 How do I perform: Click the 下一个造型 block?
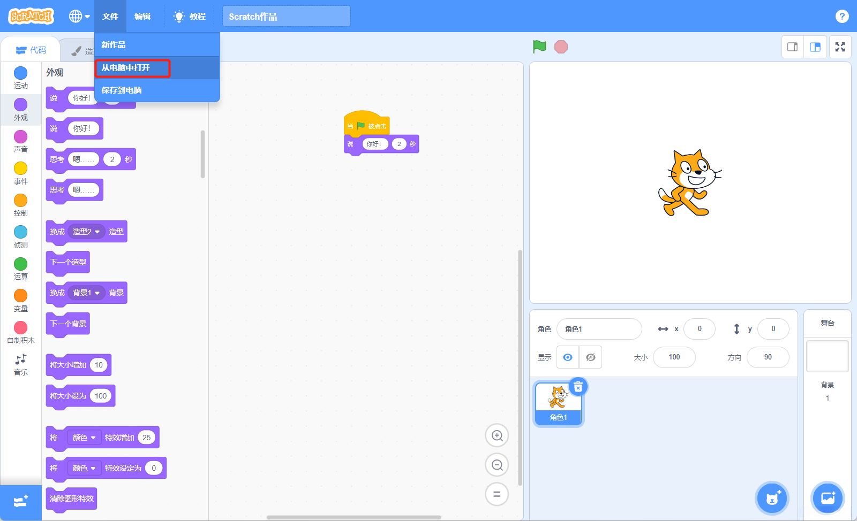click(x=68, y=262)
